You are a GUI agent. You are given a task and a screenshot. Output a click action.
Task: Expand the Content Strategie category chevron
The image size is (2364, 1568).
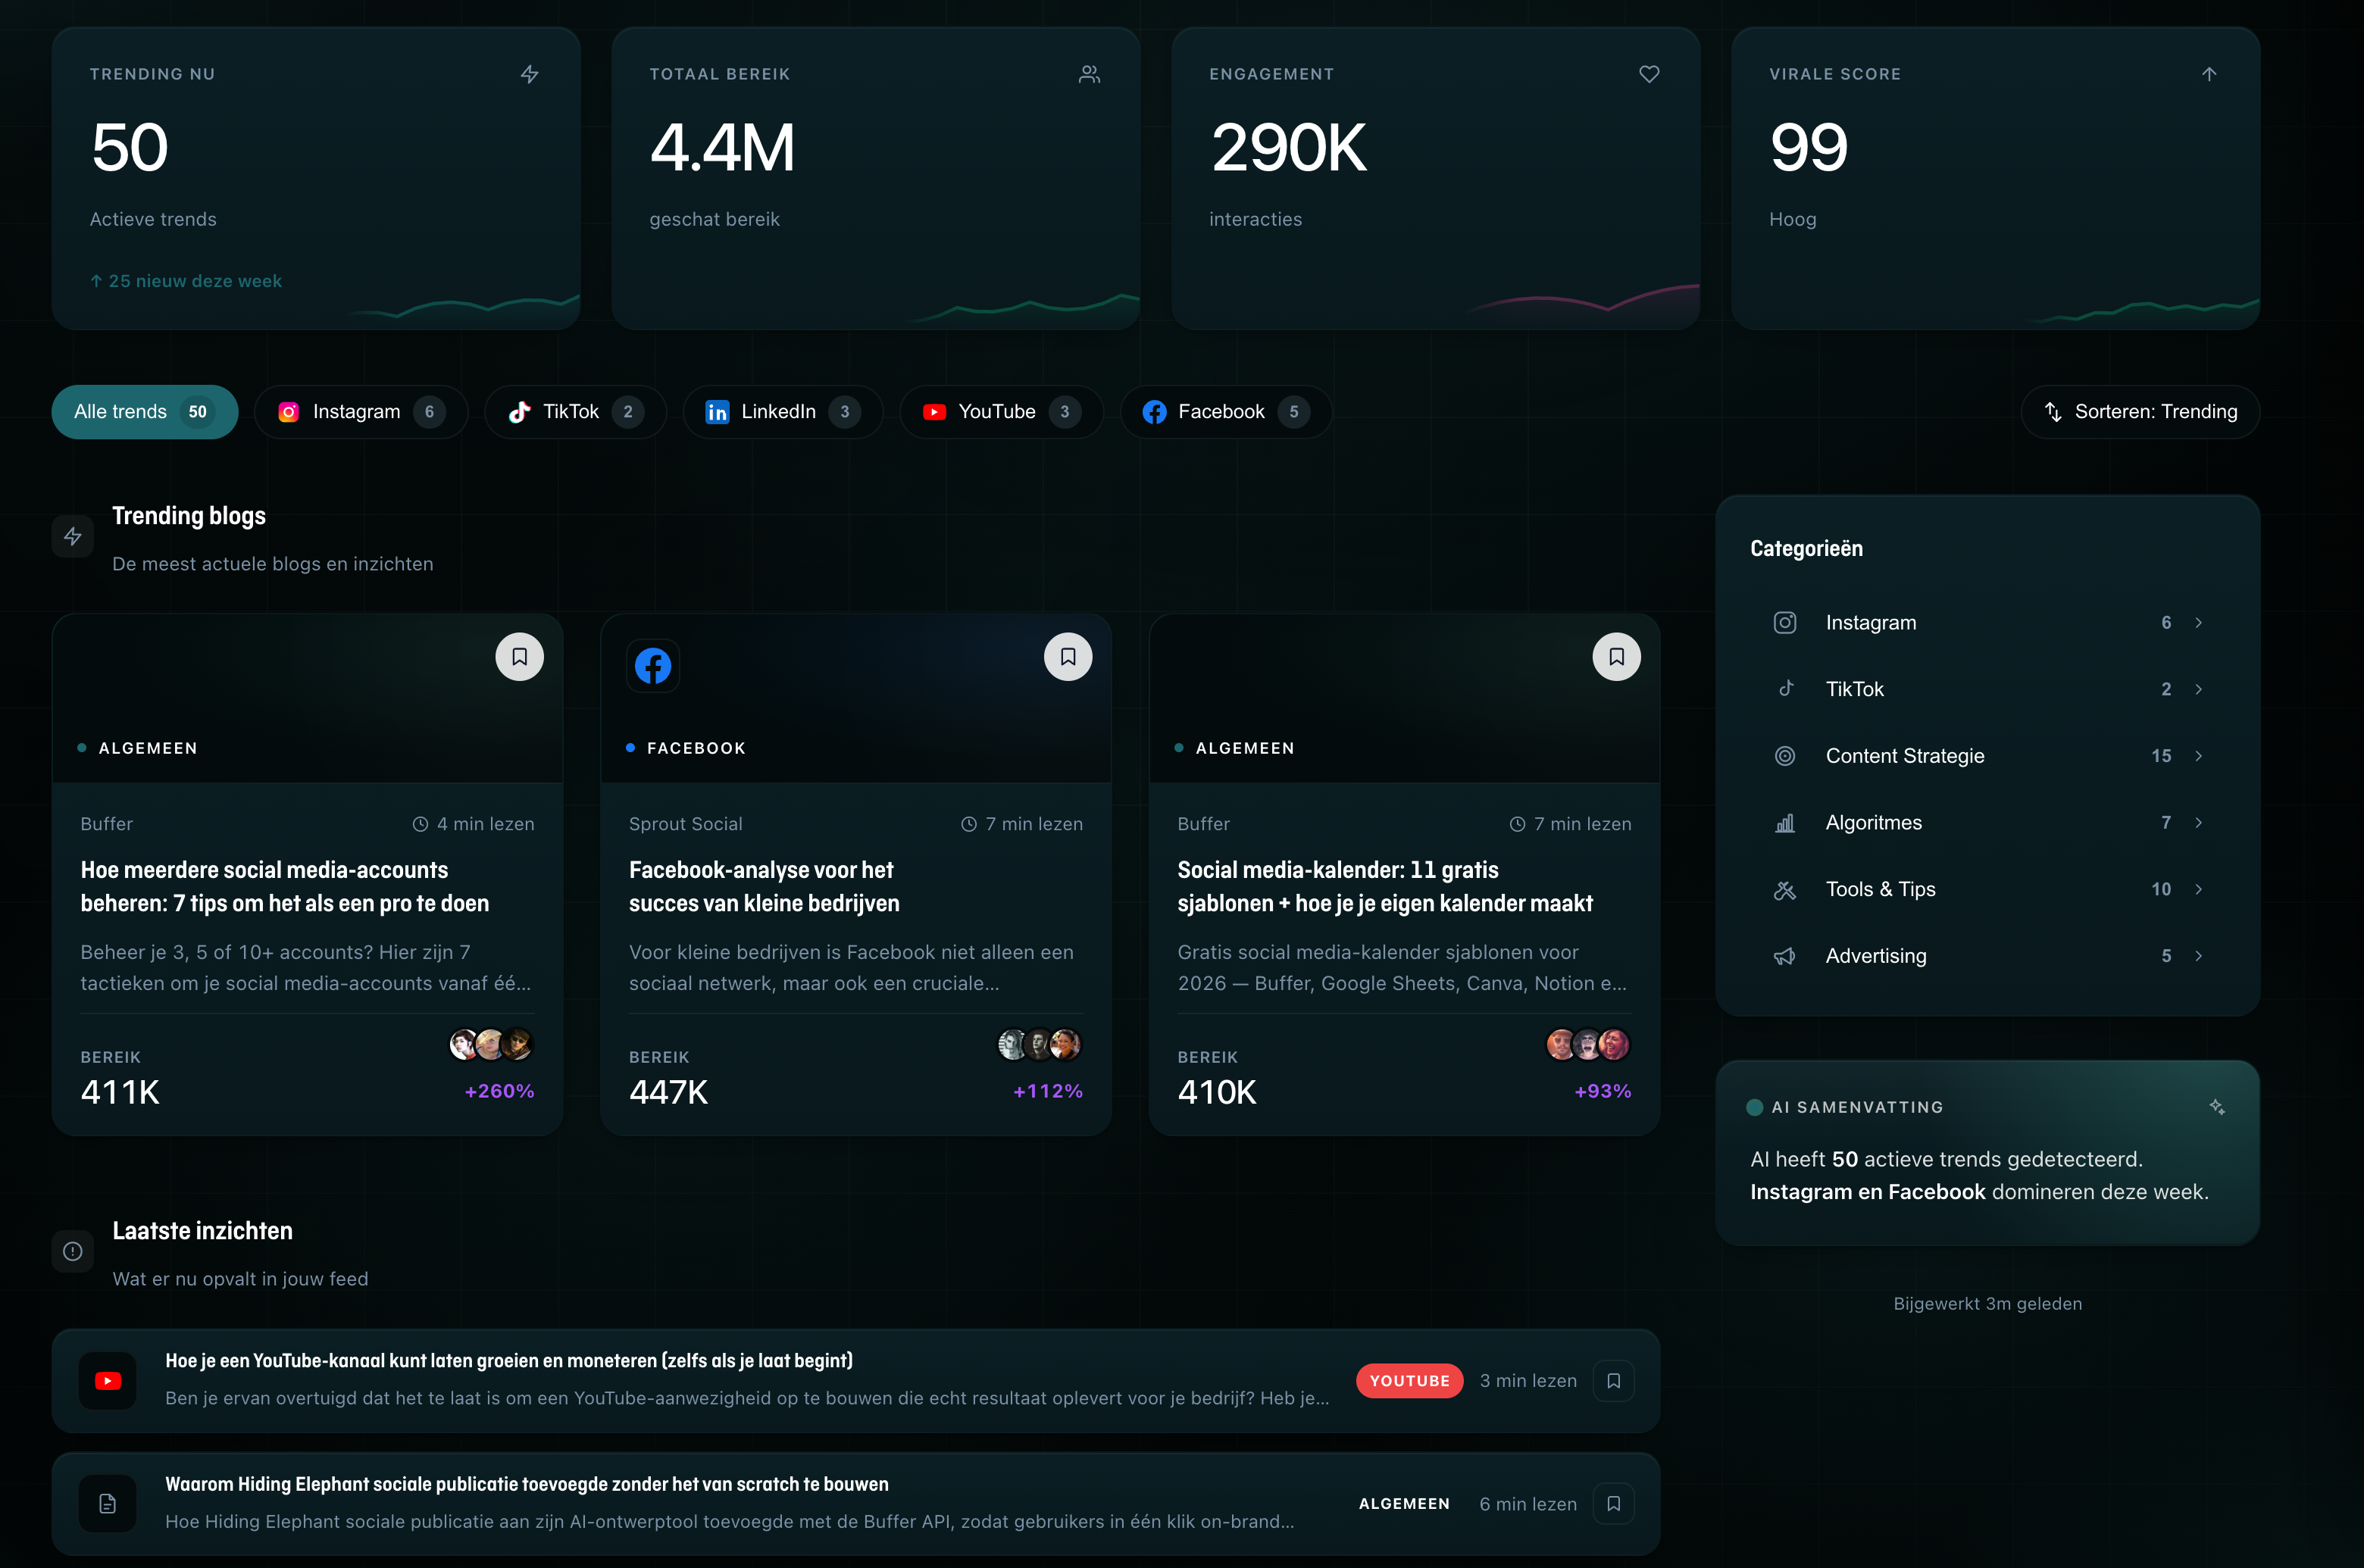(x=2198, y=756)
